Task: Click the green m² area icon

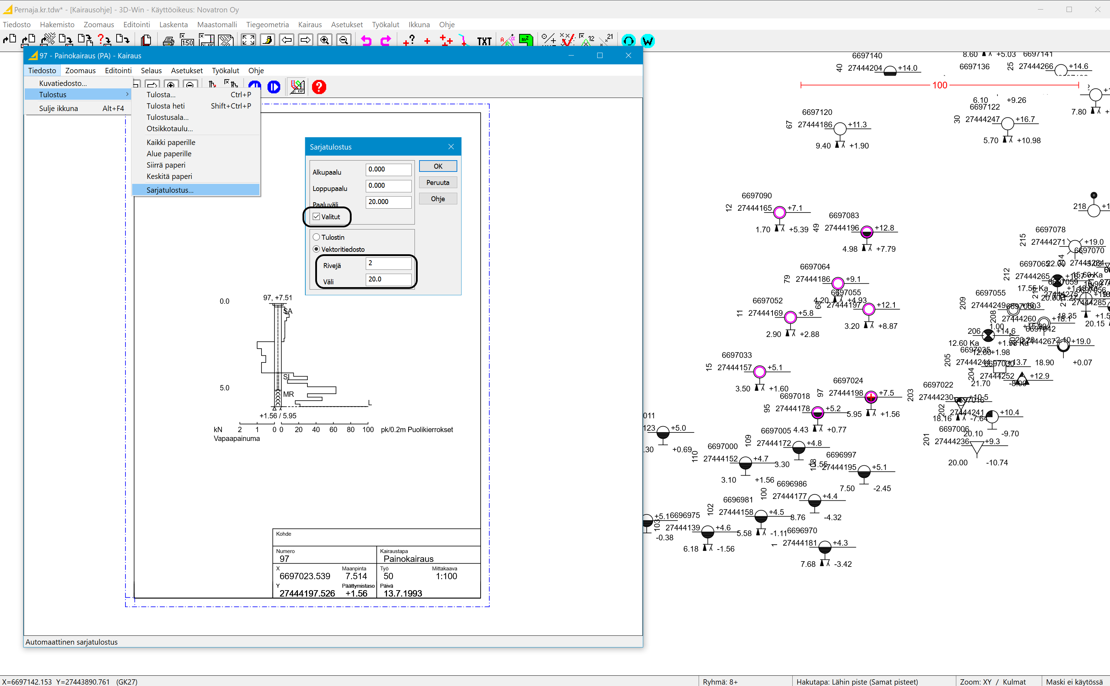Action: [x=525, y=40]
